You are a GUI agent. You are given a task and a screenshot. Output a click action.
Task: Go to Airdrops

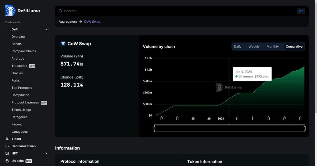coord(18,59)
